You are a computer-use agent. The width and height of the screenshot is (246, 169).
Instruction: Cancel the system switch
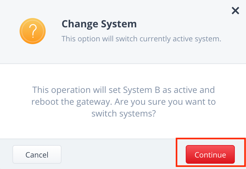37,155
